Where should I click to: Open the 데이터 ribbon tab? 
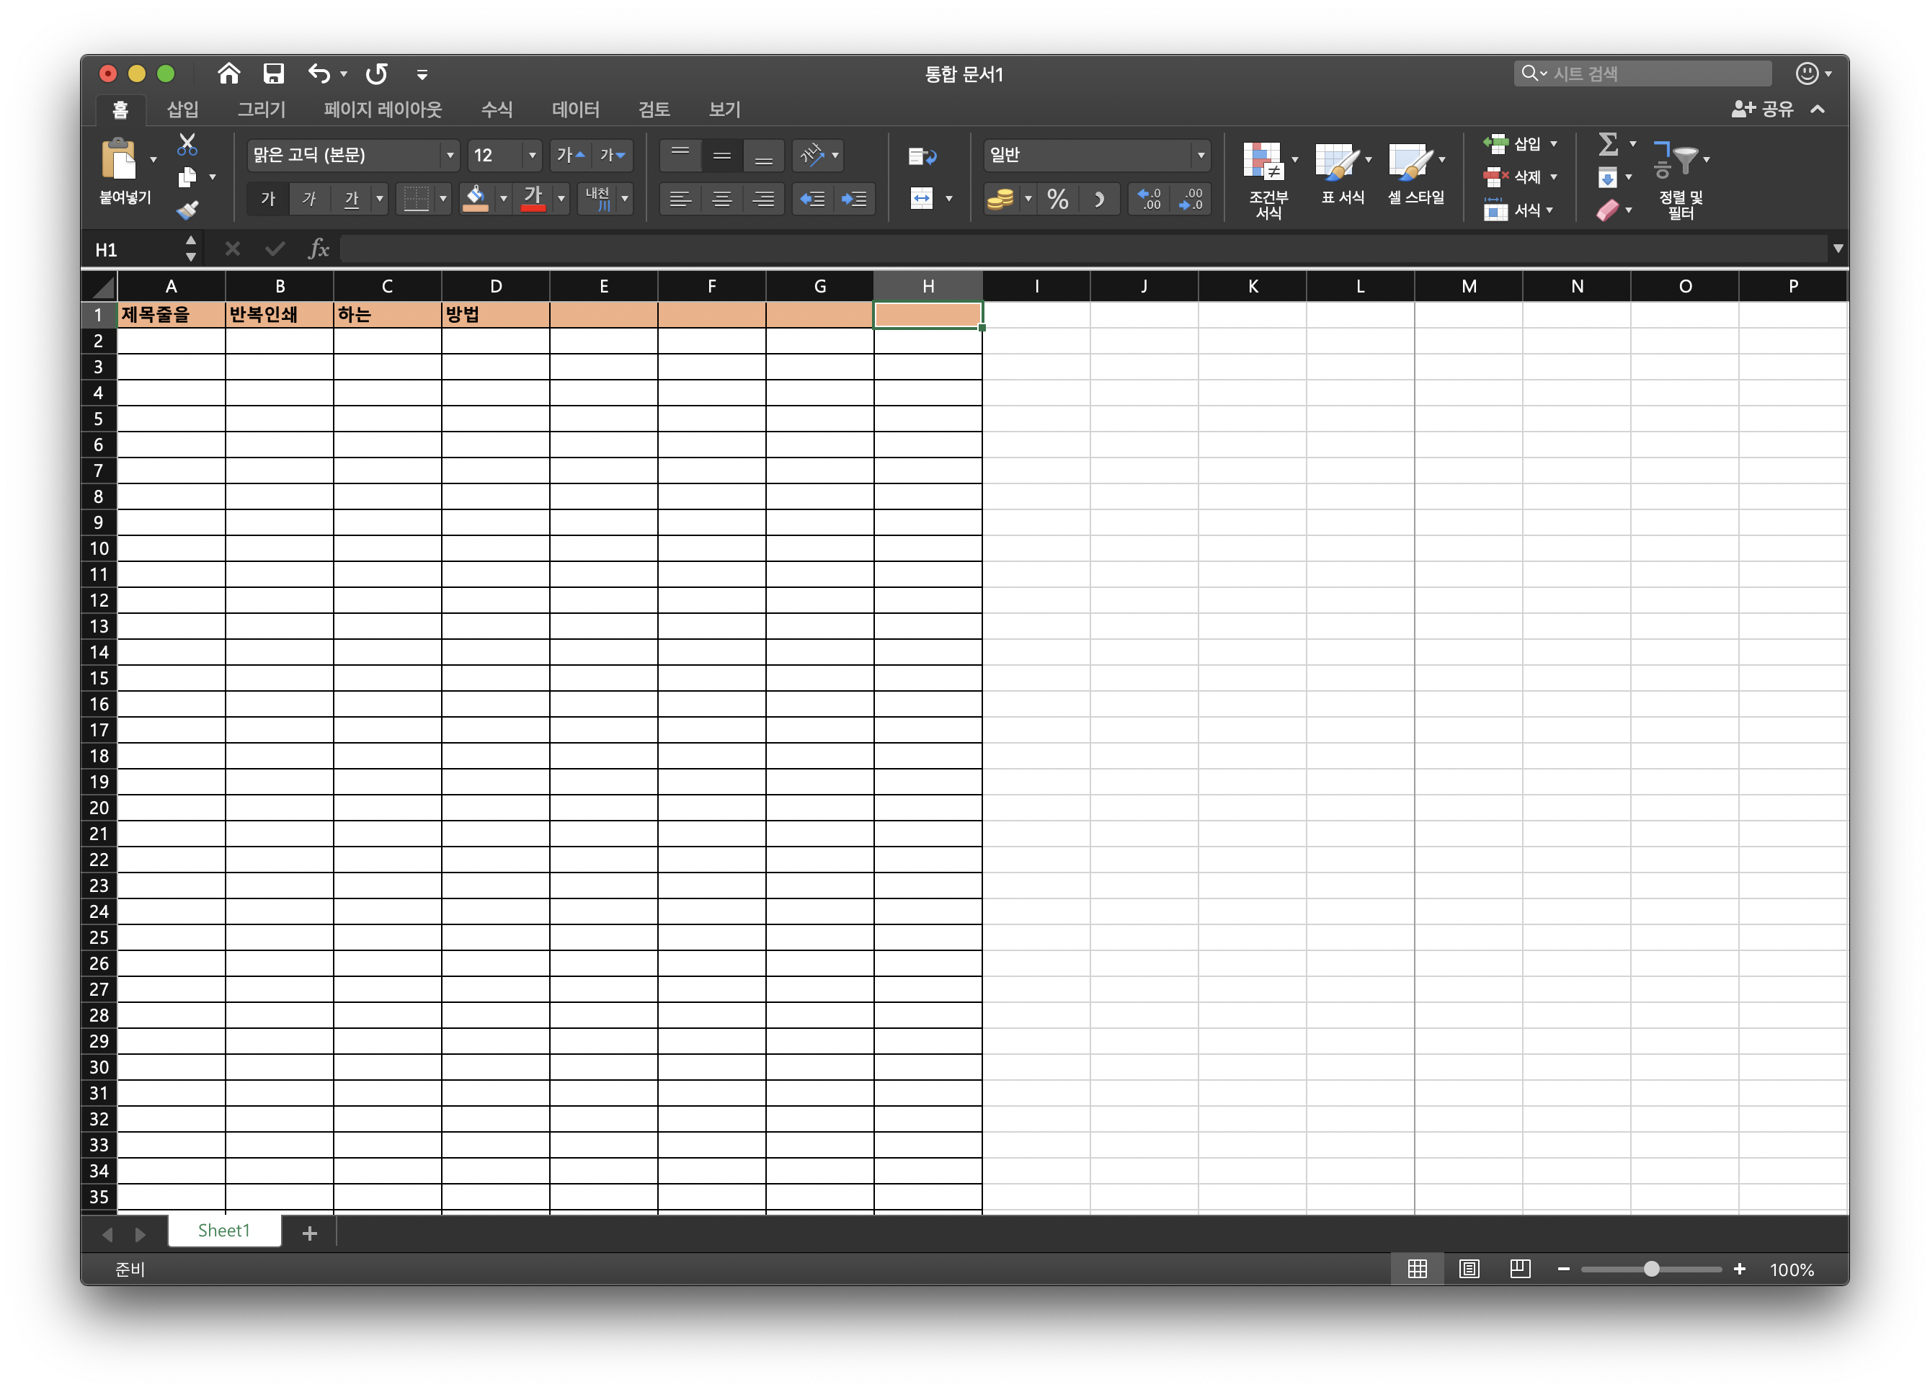coord(575,109)
